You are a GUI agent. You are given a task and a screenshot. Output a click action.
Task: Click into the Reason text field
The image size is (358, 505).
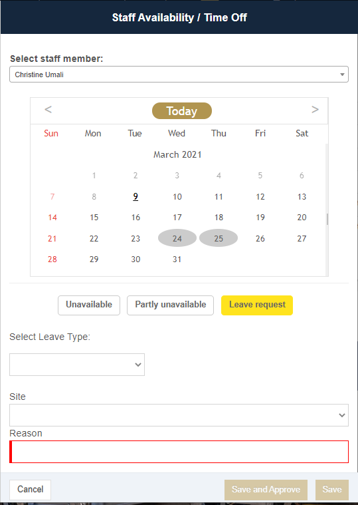(x=179, y=452)
